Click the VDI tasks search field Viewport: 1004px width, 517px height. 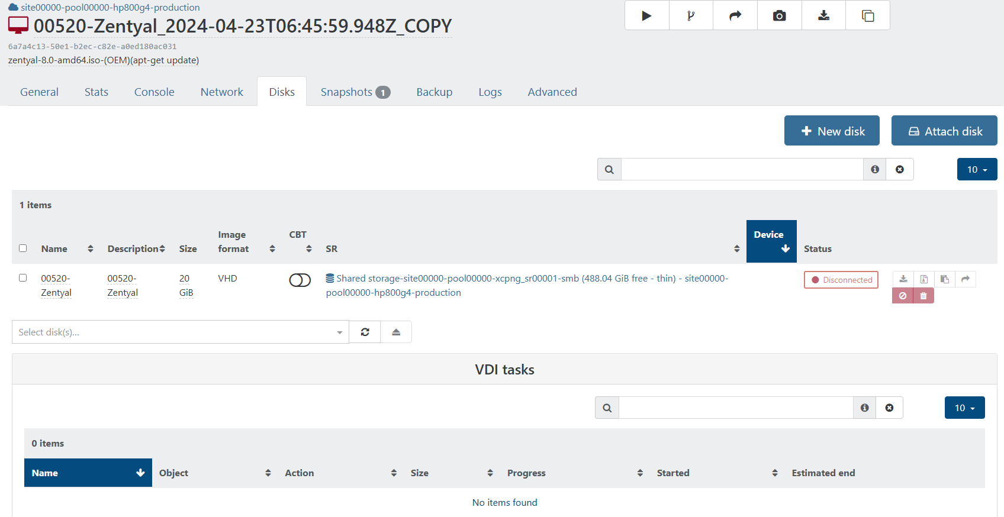[735, 408]
